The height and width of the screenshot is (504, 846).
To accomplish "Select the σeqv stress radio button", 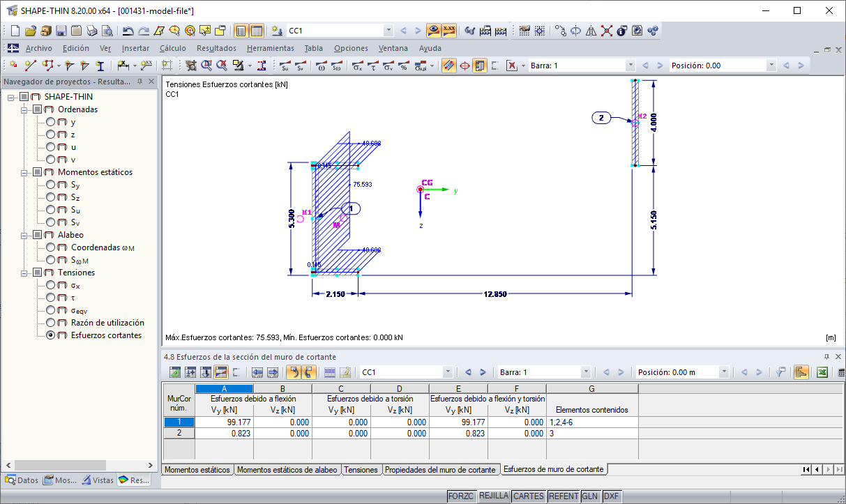I will (x=50, y=310).
